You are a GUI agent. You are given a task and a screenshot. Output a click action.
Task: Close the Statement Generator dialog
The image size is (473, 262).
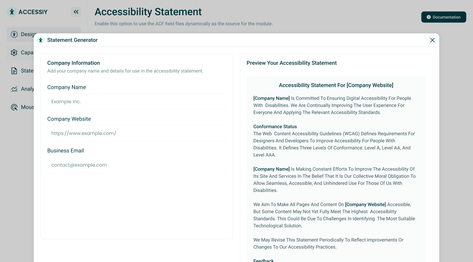[432, 40]
